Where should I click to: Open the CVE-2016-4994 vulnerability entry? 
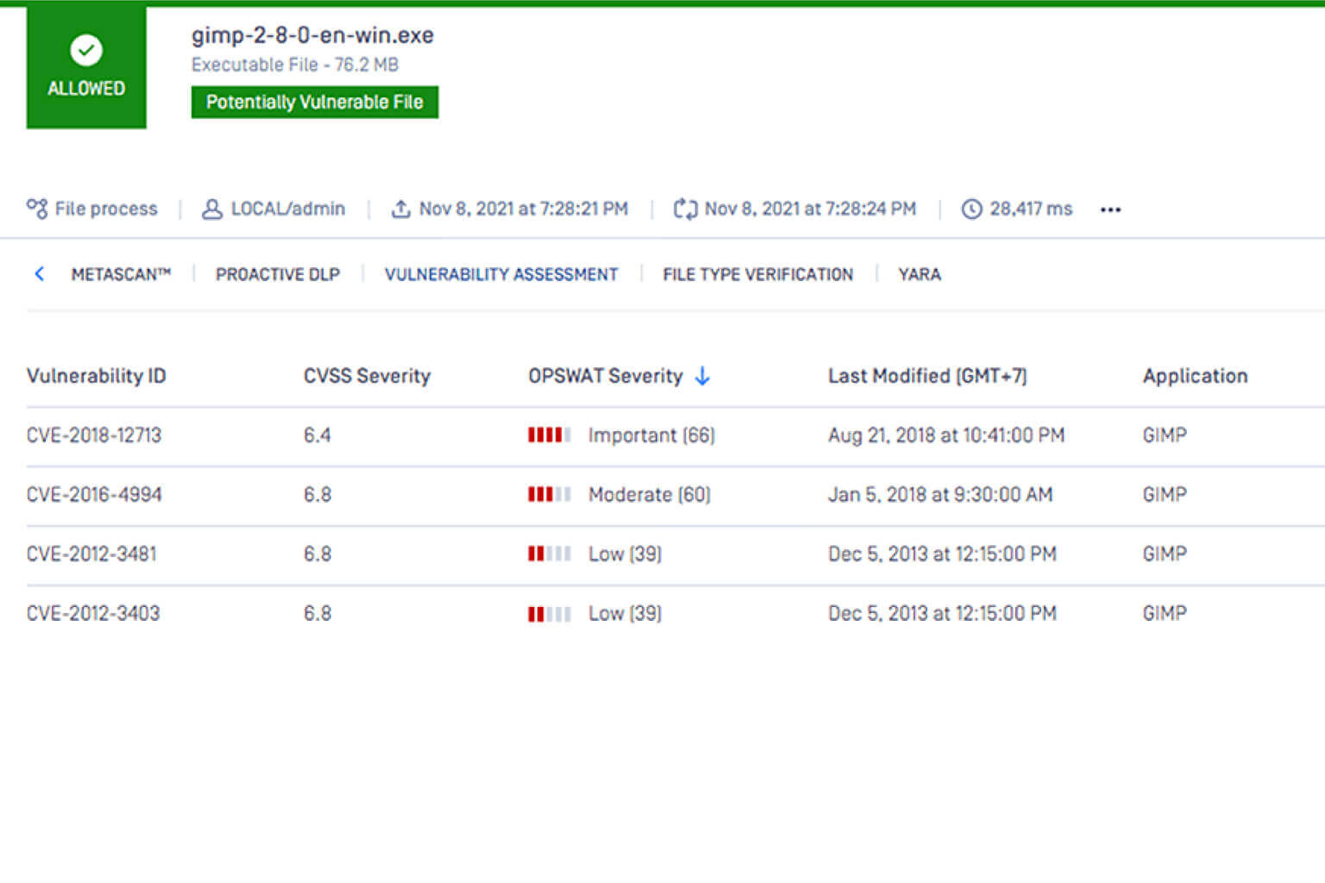tap(94, 495)
